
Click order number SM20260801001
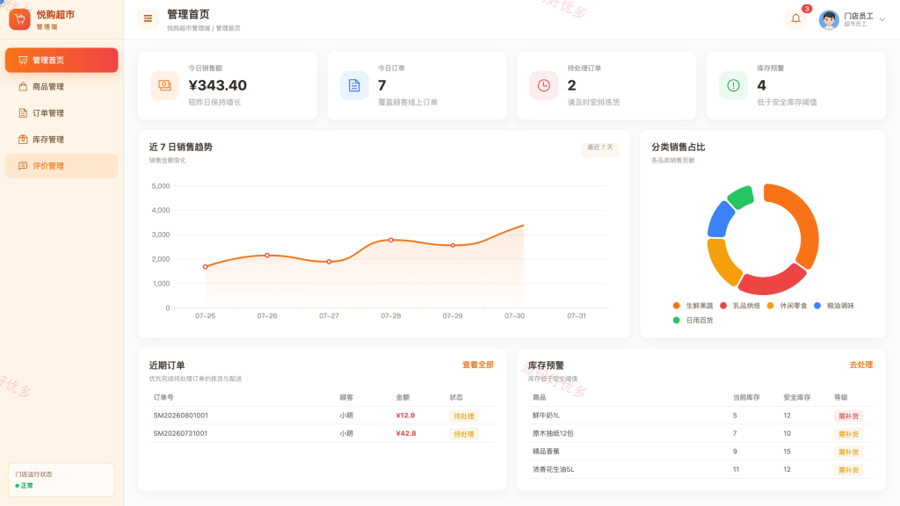coord(180,416)
